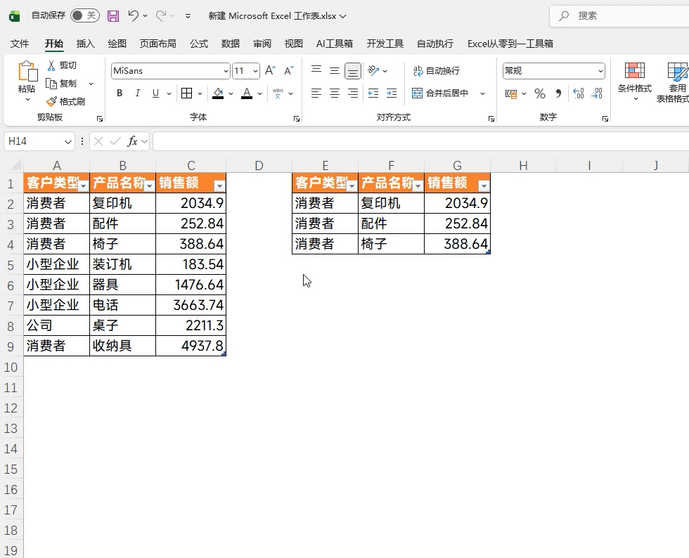Switch to the 开发工具 Developer tab

pyautogui.click(x=385, y=44)
